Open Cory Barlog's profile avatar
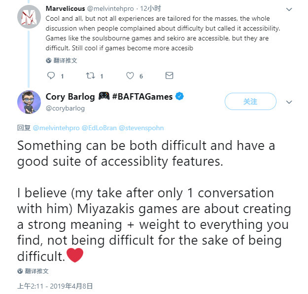 pyautogui.click(x=29, y=102)
